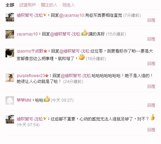This screenshot has height=144, width=161.
Task: Open avatar of 迪积蒙可-沈松 in first comment
Action: 10,17
